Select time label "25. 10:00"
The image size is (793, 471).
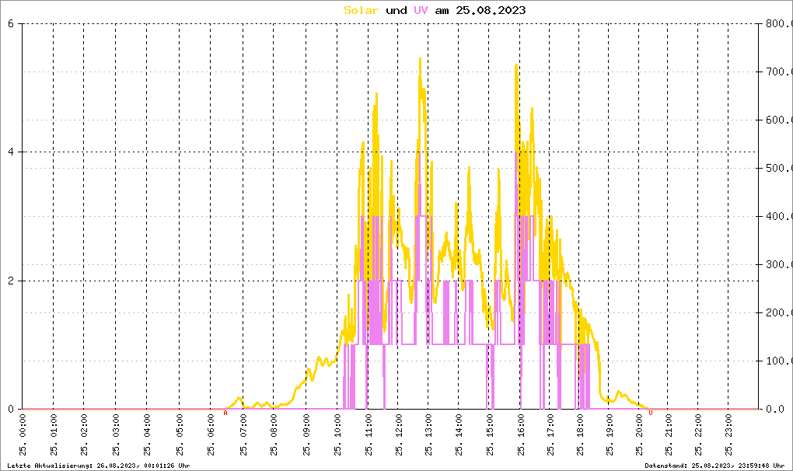[x=337, y=435]
